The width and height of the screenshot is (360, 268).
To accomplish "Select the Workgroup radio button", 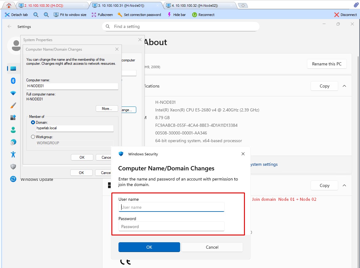I will (33, 137).
